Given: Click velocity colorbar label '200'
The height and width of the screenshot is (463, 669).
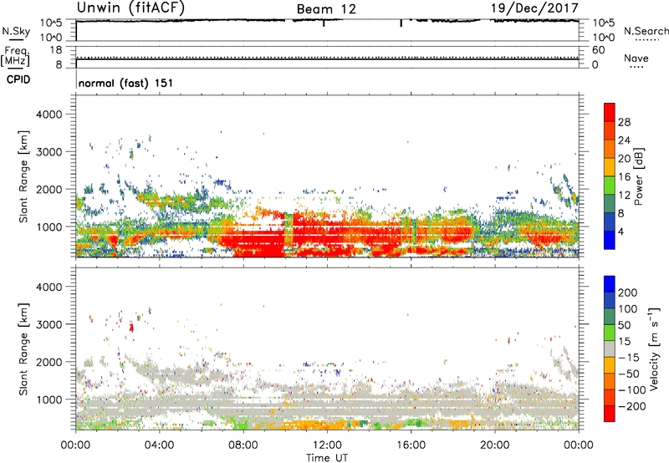Looking at the screenshot, I should [x=628, y=293].
